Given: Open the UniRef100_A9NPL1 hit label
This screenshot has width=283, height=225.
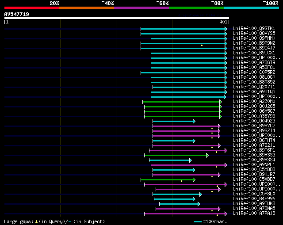Looking at the screenshot, I should click(x=254, y=165).
